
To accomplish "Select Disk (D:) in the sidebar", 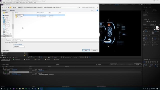I will click(x=7, y=36).
